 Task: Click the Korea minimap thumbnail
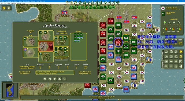coord(10,90)
